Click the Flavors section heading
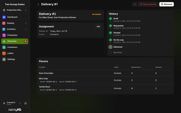This screenshot has width=181, height=113. pos(43,61)
